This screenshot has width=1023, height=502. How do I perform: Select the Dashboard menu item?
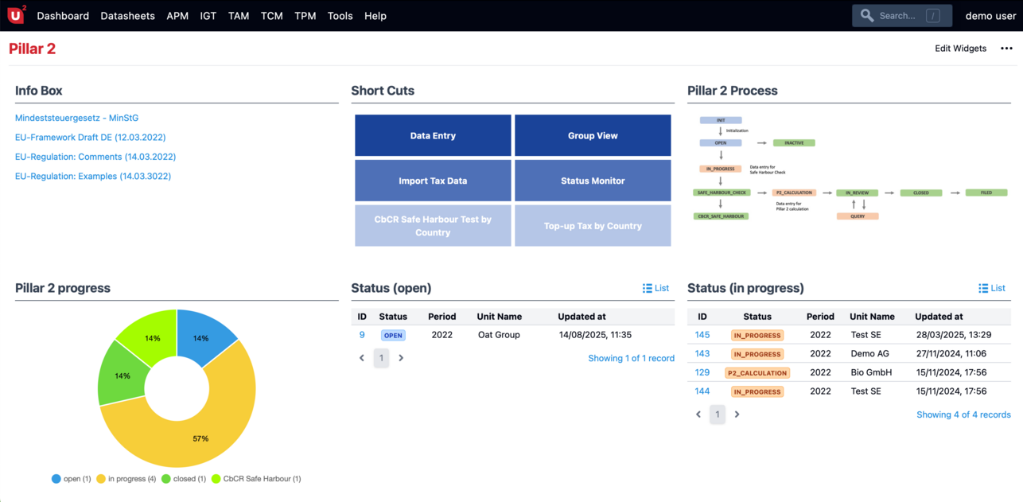63,16
